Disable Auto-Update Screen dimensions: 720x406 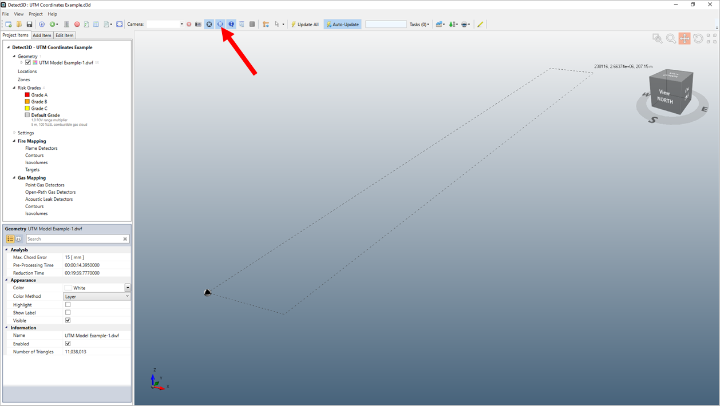pos(342,24)
